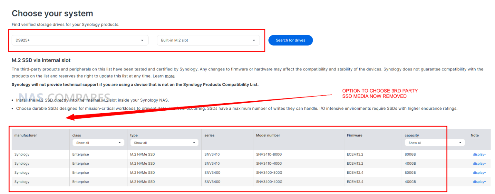Click the manufacturer column header
Image resolution: width=495 pixels, height=194 pixels.
[x=25, y=135]
